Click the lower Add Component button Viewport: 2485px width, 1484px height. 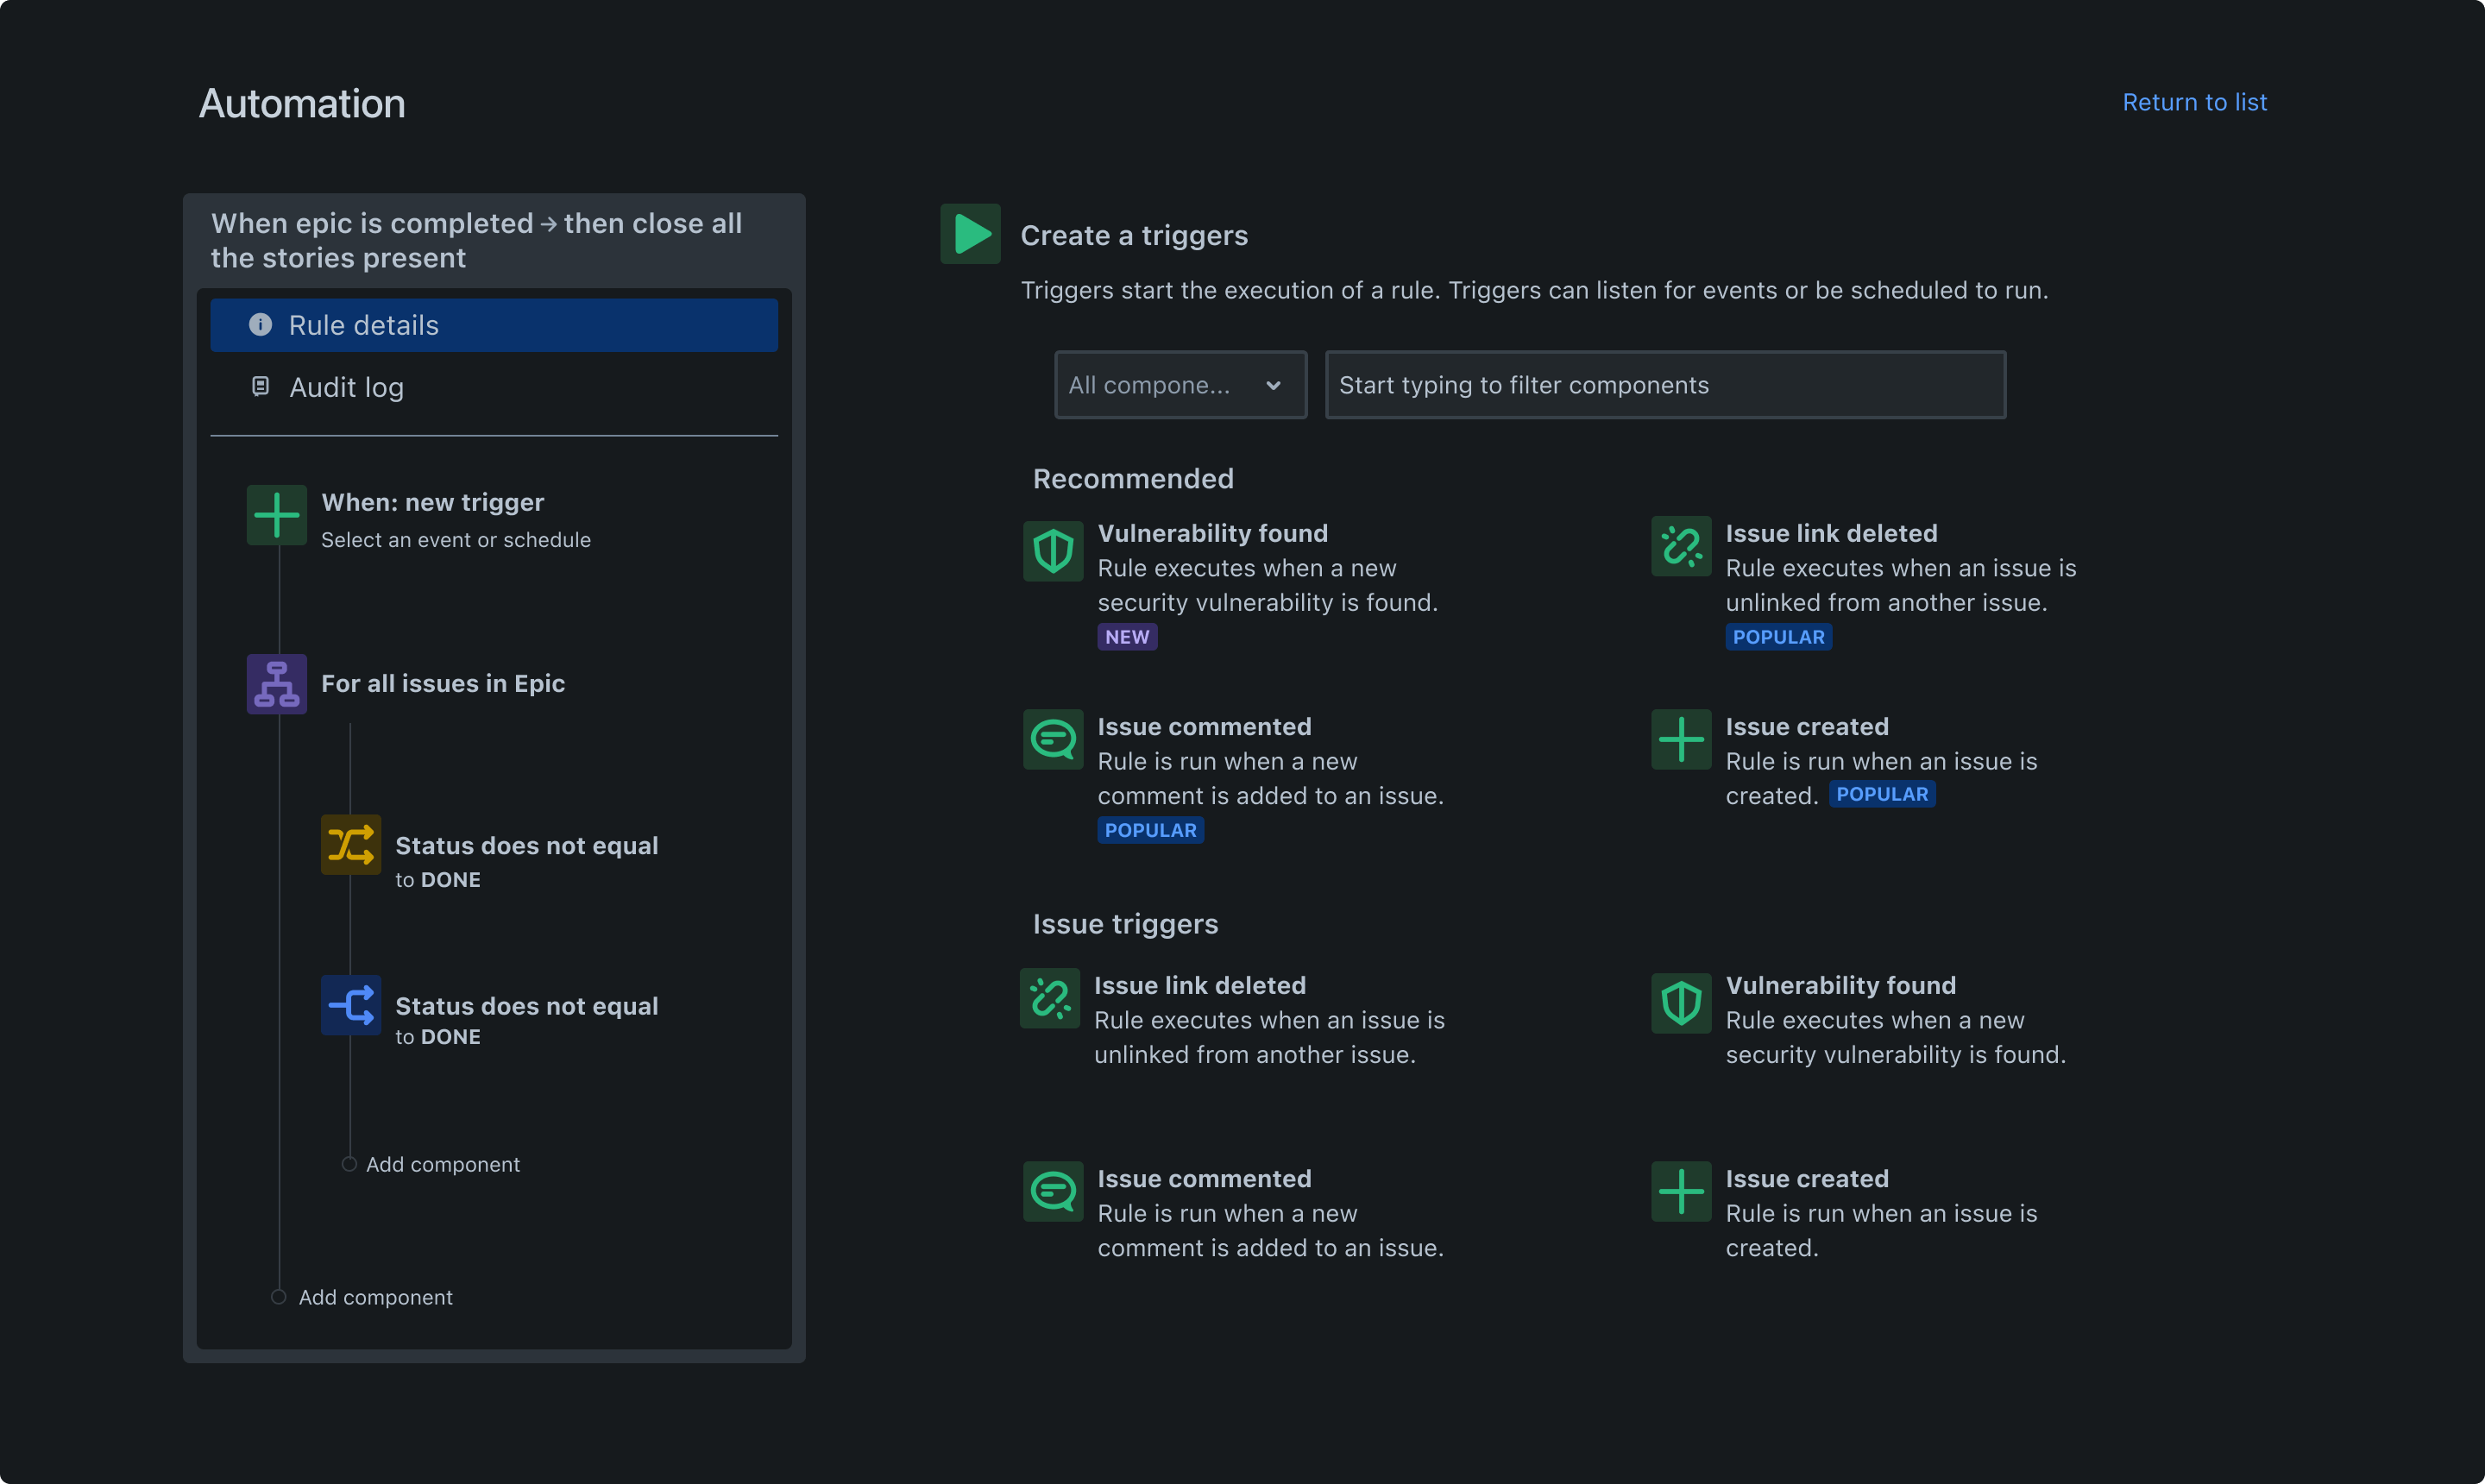(374, 1297)
